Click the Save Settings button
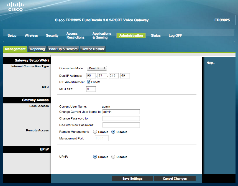The height and width of the screenshot is (186, 238). pos(132,179)
